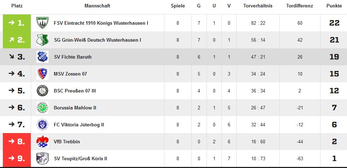Image resolution: width=347 pixels, height=168 pixels.
Task: Click the Borussia Mahlow II team name
Action: (75, 108)
